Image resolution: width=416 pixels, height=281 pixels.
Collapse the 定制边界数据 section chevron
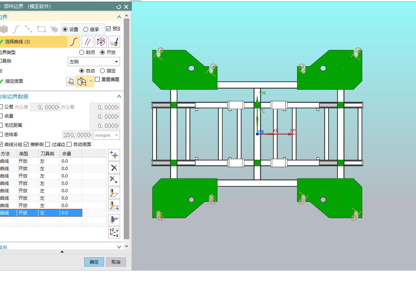119,97
